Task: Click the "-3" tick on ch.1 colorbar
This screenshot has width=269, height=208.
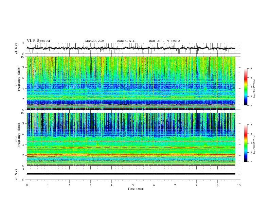Action: (x=250, y=68)
